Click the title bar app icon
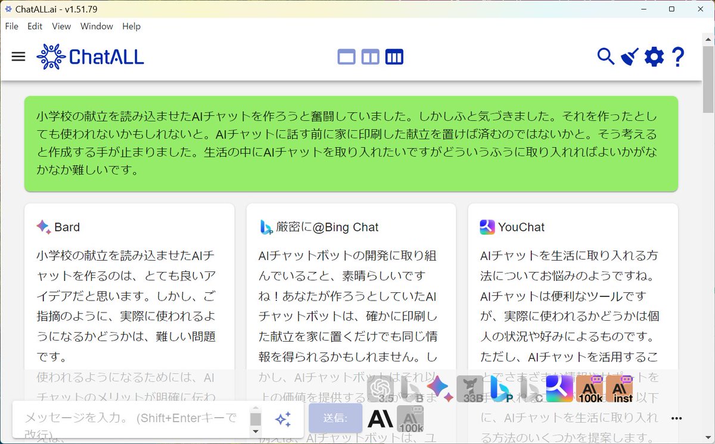The height and width of the screenshot is (444, 715). [x=8, y=9]
